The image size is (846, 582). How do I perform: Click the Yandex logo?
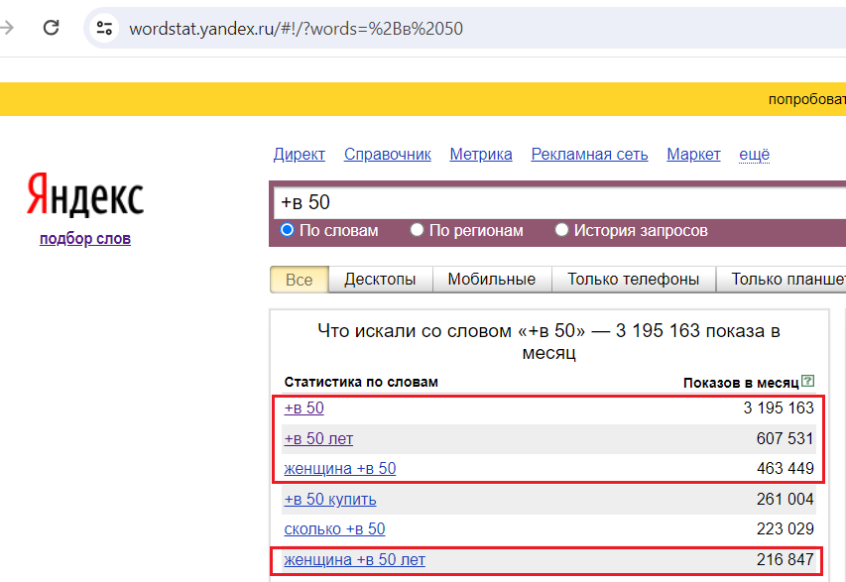click(x=85, y=194)
